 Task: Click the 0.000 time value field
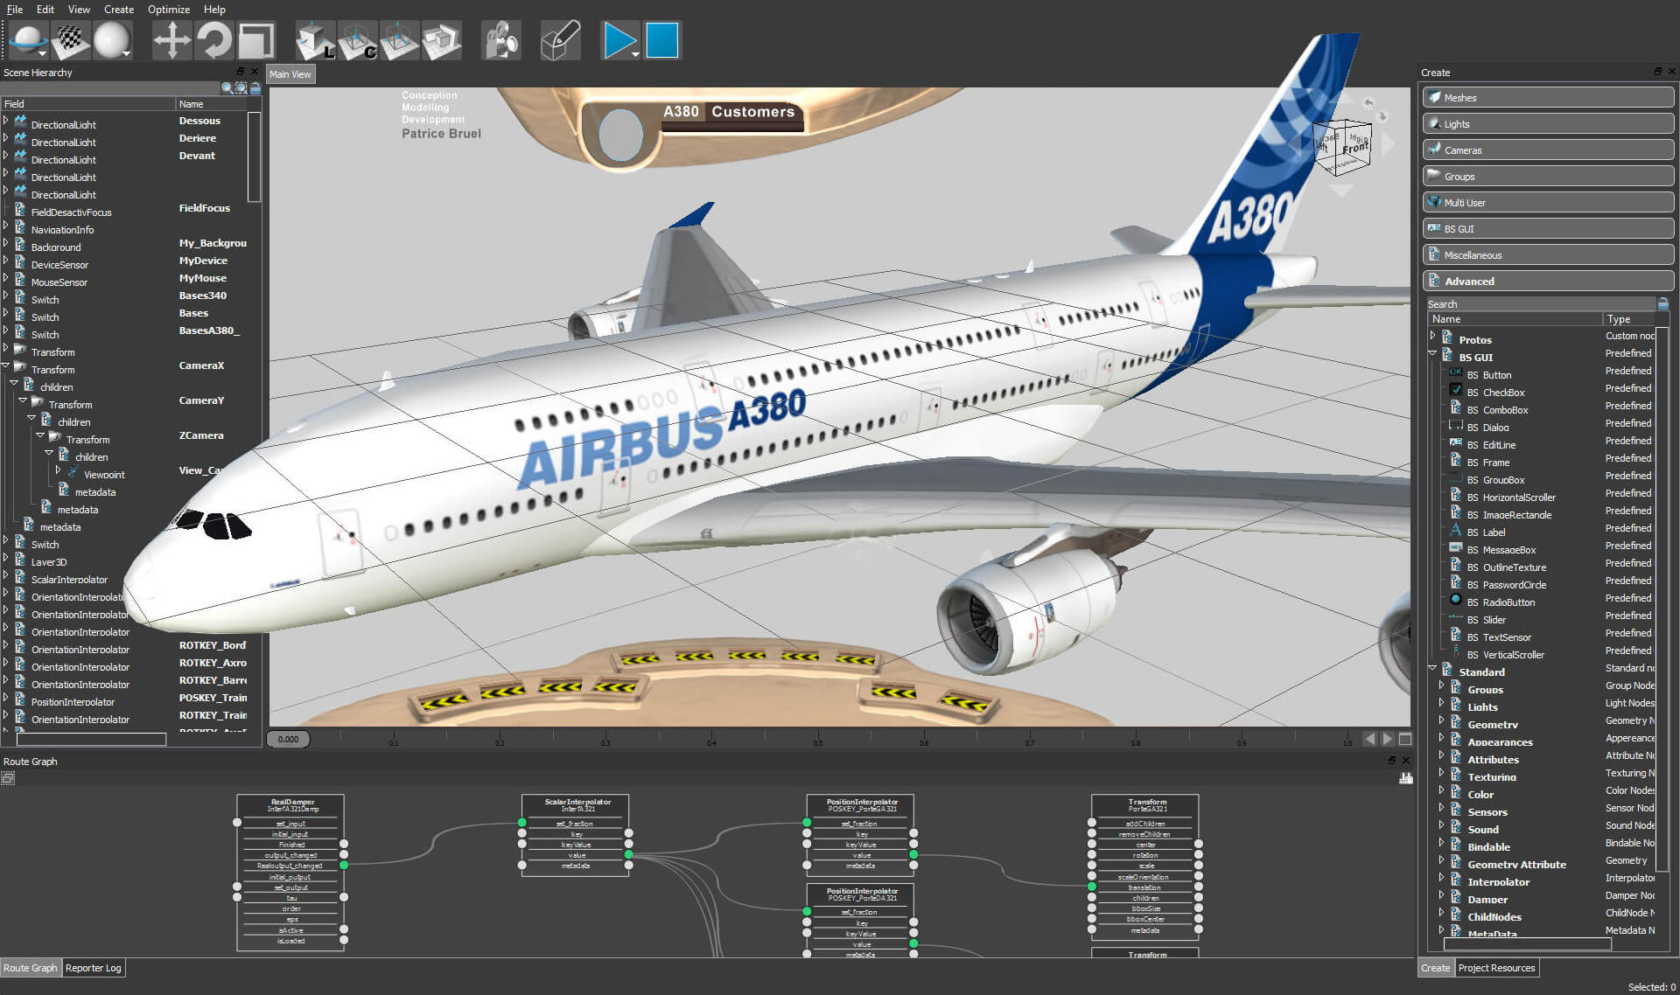click(x=289, y=739)
